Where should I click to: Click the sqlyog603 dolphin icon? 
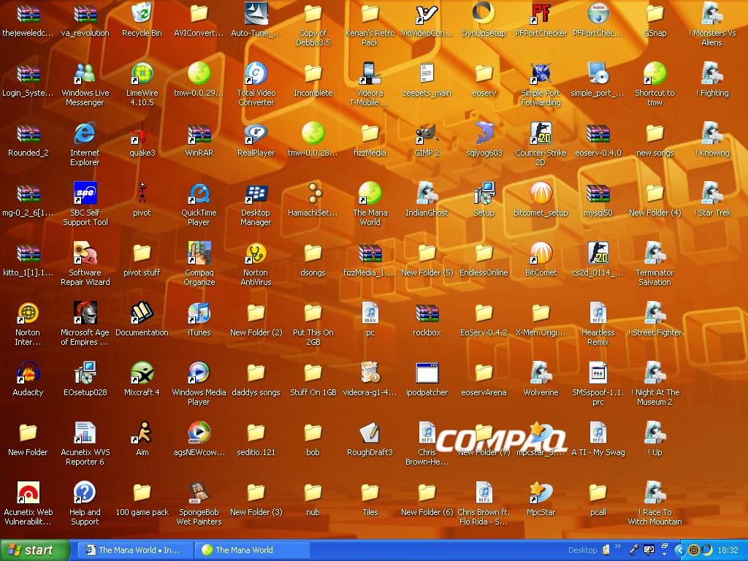[484, 133]
